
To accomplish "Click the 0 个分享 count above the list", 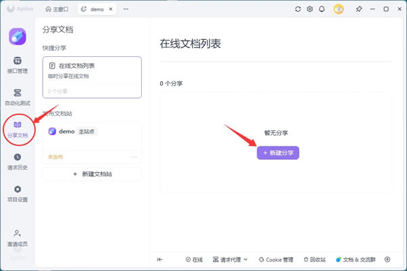I will click(171, 83).
